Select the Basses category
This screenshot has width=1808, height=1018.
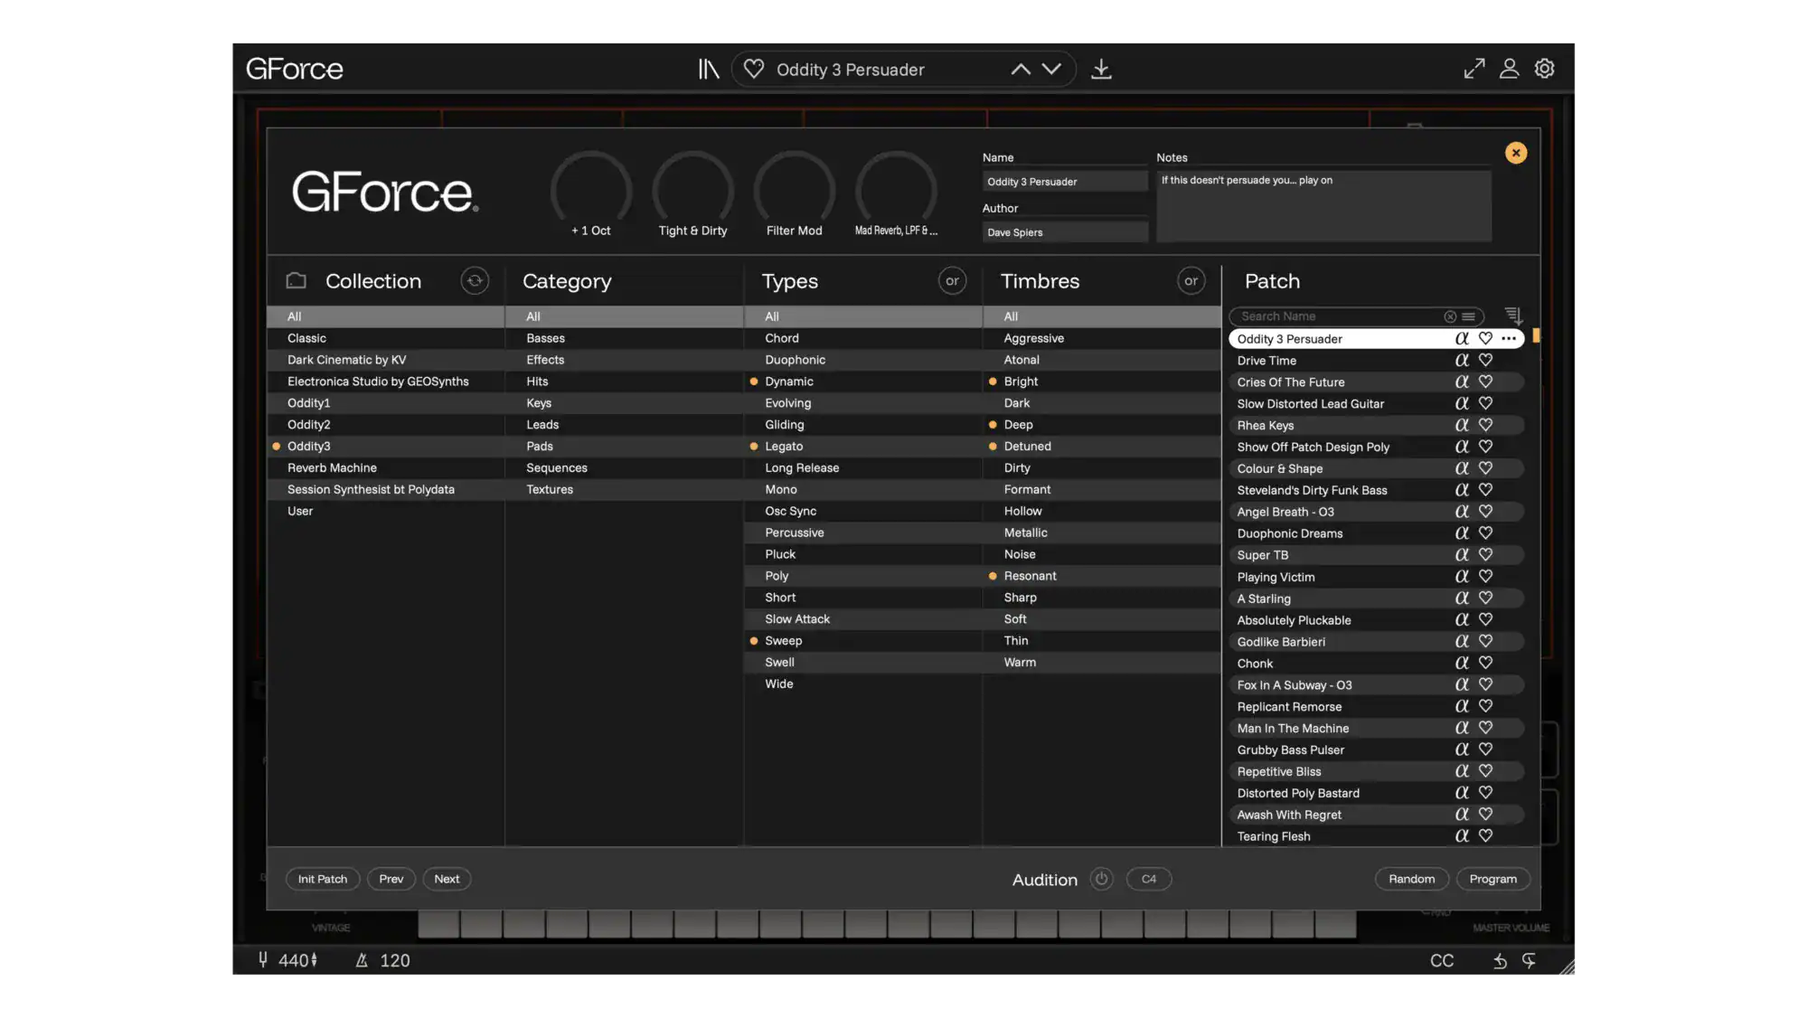625,338
